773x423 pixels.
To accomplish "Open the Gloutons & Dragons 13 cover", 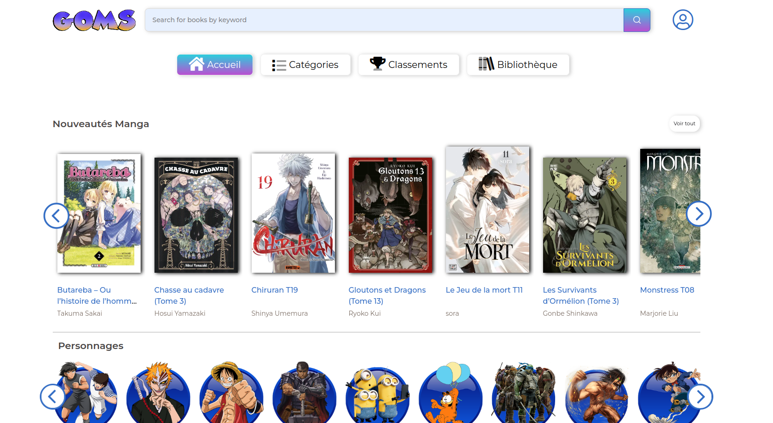I will 390,215.
